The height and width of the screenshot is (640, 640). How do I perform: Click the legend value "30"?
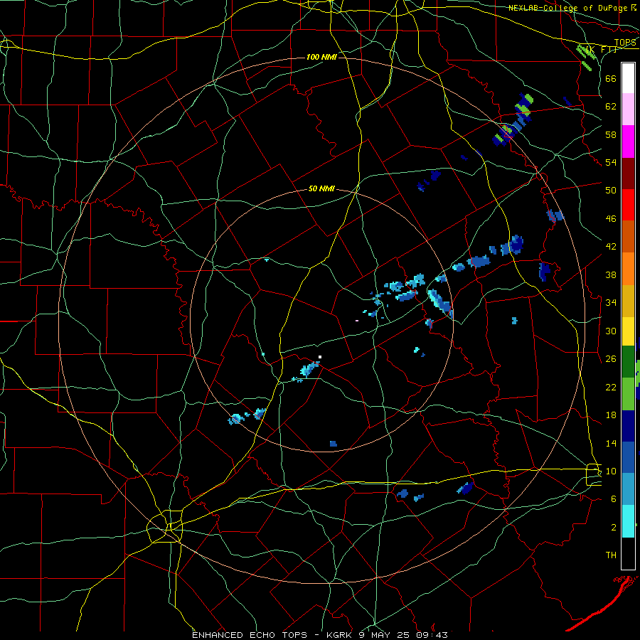click(611, 331)
